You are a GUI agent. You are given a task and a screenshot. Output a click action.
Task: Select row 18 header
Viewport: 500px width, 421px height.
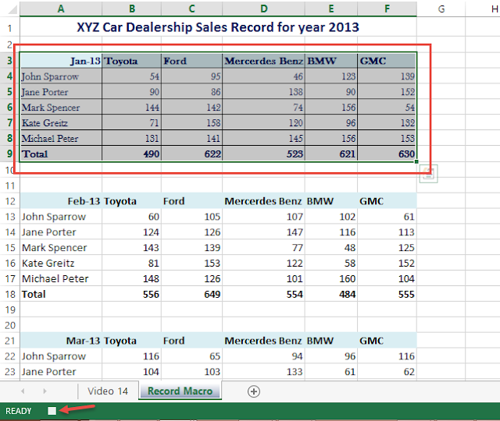[x=10, y=294]
